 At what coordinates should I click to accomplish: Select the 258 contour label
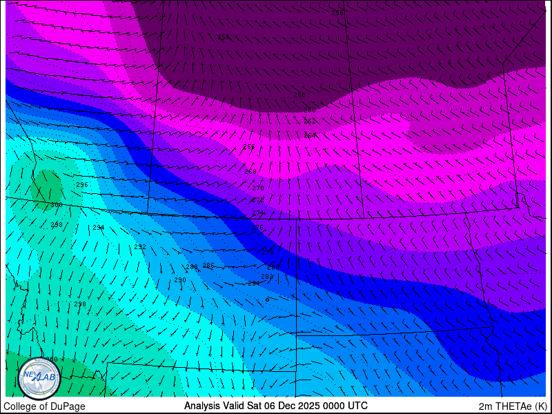299,95
